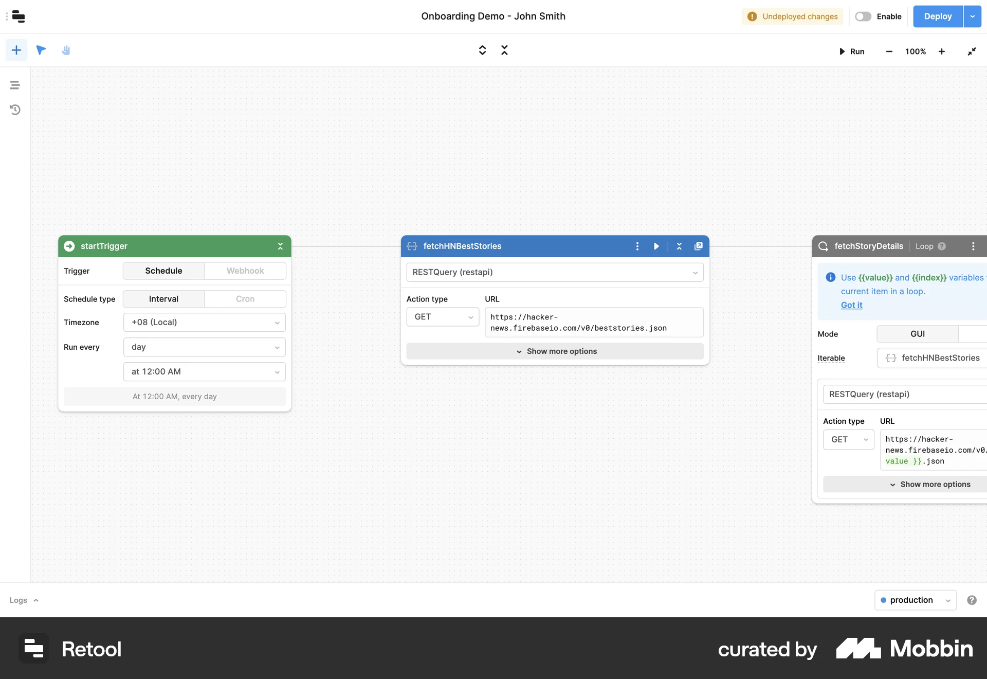Switch Mode to GUI
The image size is (987, 679).
coord(918,334)
